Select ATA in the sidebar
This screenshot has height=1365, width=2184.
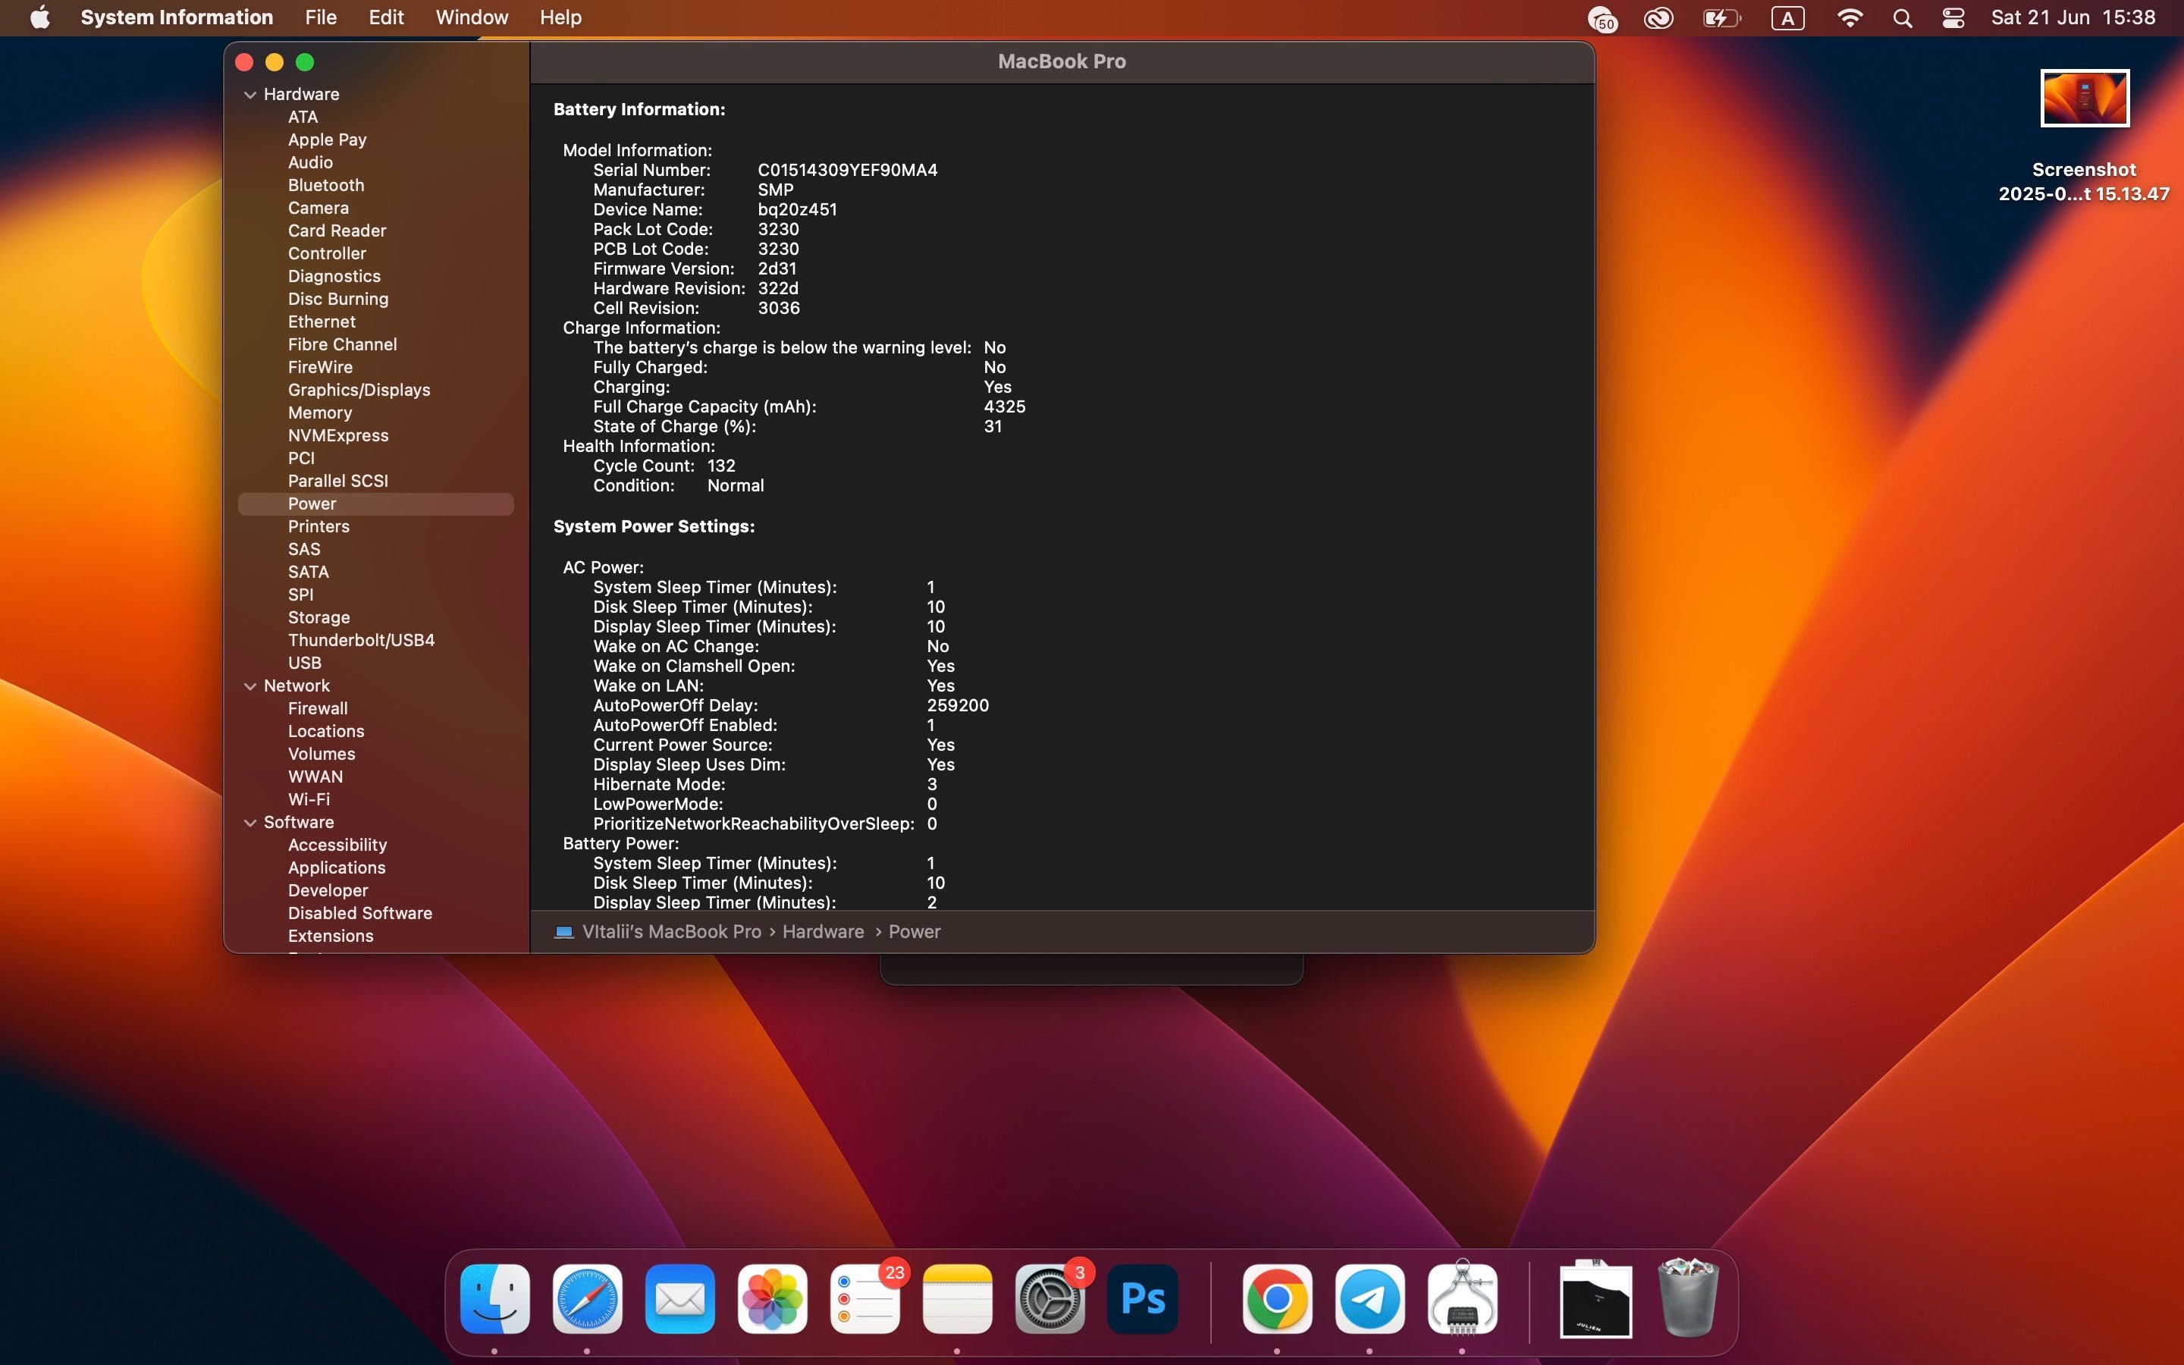click(x=303, y=118)
